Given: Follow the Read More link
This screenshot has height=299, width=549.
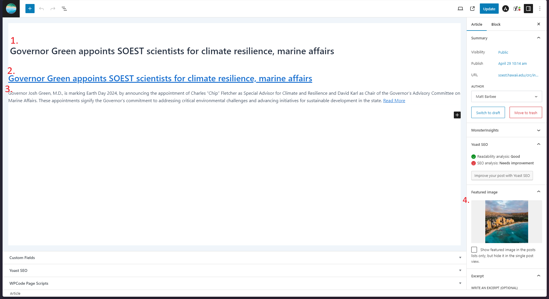Looking at the screenshot, I should click(x=394, y=100).
